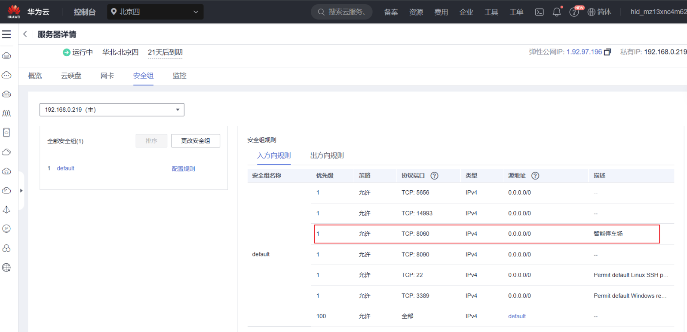Open the disk storage sidebar icon
The height and width of the screenshot is (332, 687).
[6, 132]
